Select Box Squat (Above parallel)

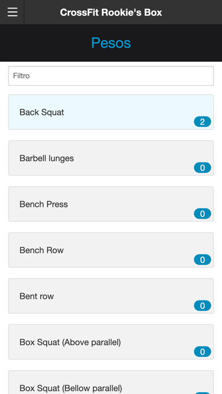(x=111, y=342)
